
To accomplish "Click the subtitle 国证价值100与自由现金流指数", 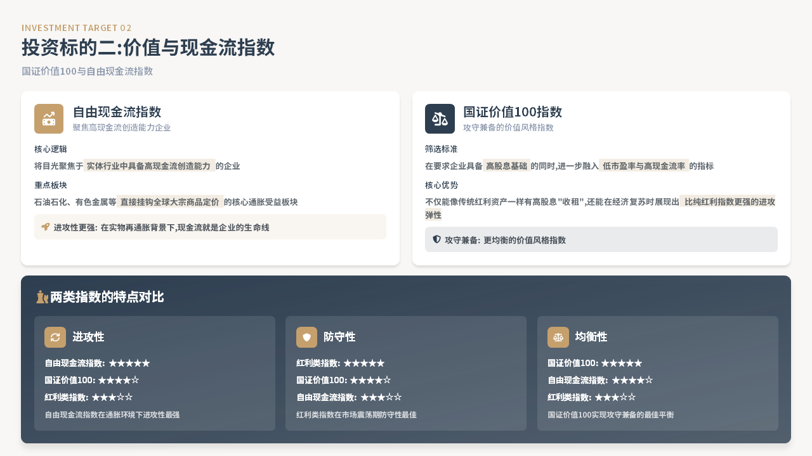I will [x=88, y=71].
